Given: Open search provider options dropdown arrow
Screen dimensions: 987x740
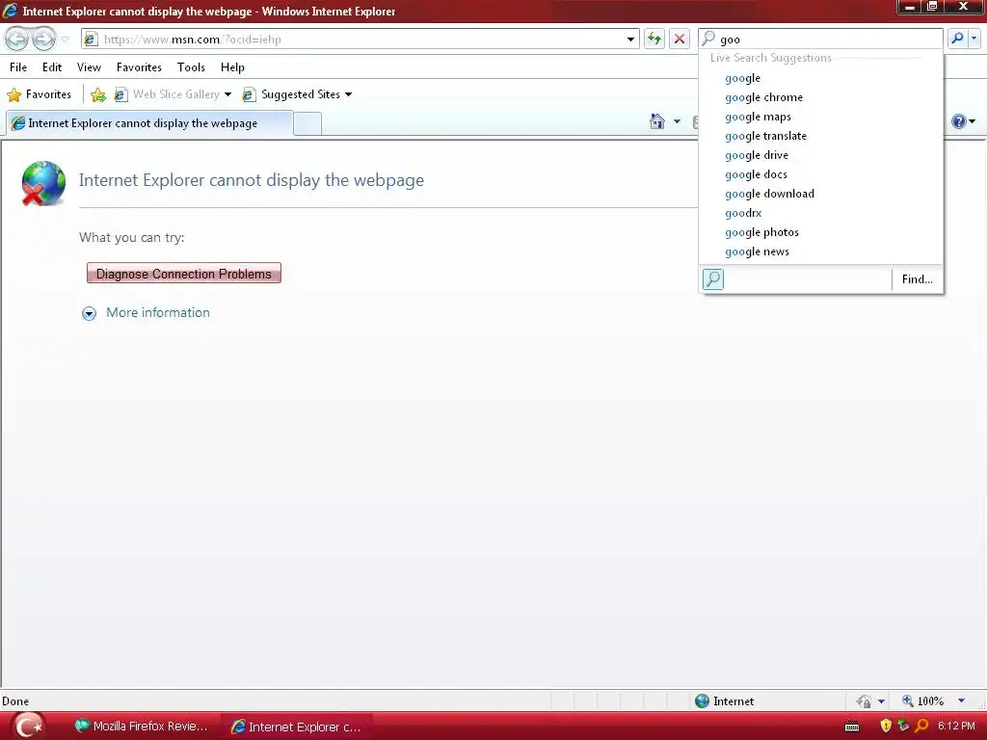Looking at the screenshot, I should [x=974, y=39].
